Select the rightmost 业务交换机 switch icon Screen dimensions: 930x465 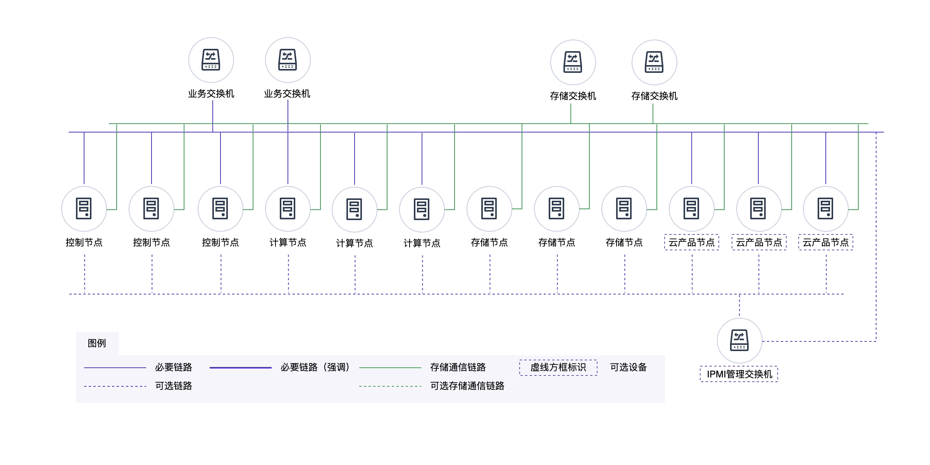pyautogui.click(x=288, y=60)
